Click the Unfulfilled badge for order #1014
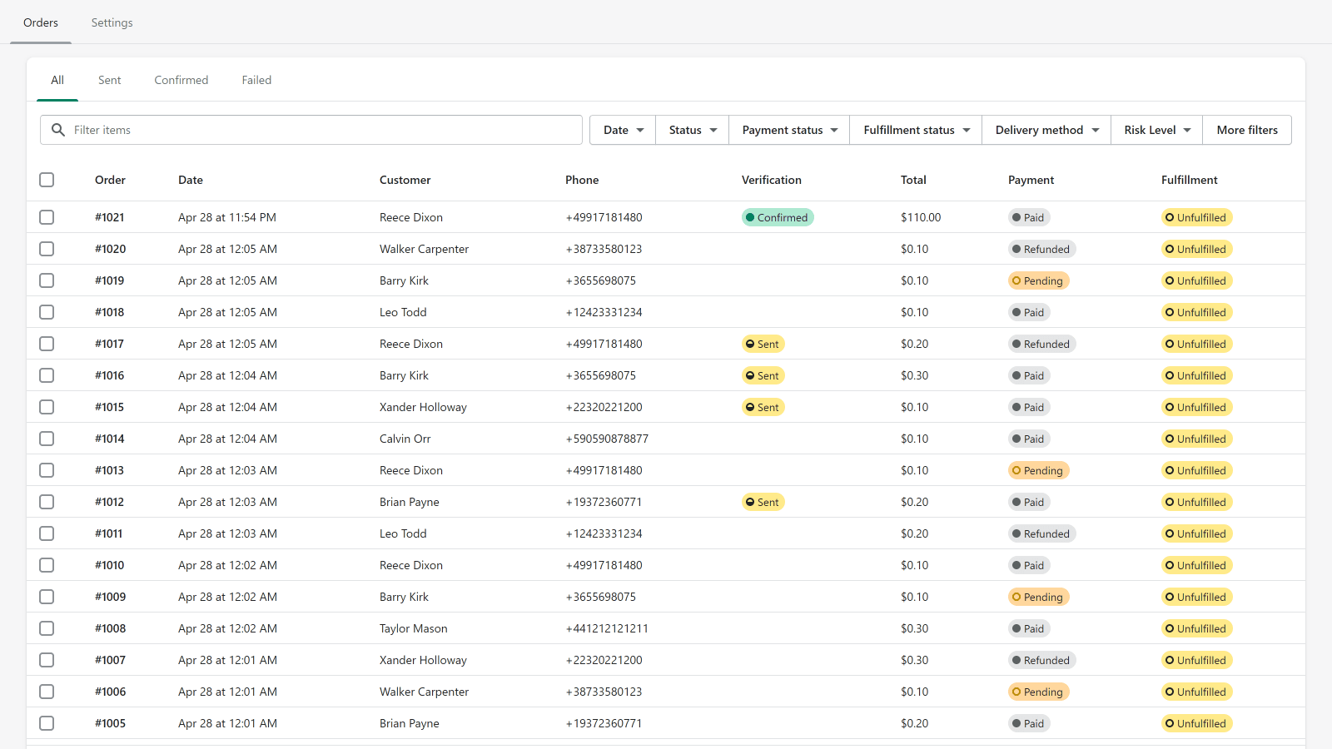 (x=1195, y=439)
